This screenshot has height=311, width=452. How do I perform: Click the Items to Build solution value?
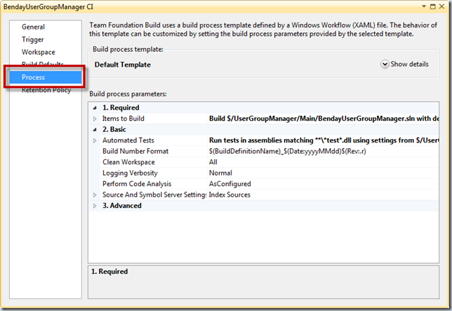[x=324, y=119]
